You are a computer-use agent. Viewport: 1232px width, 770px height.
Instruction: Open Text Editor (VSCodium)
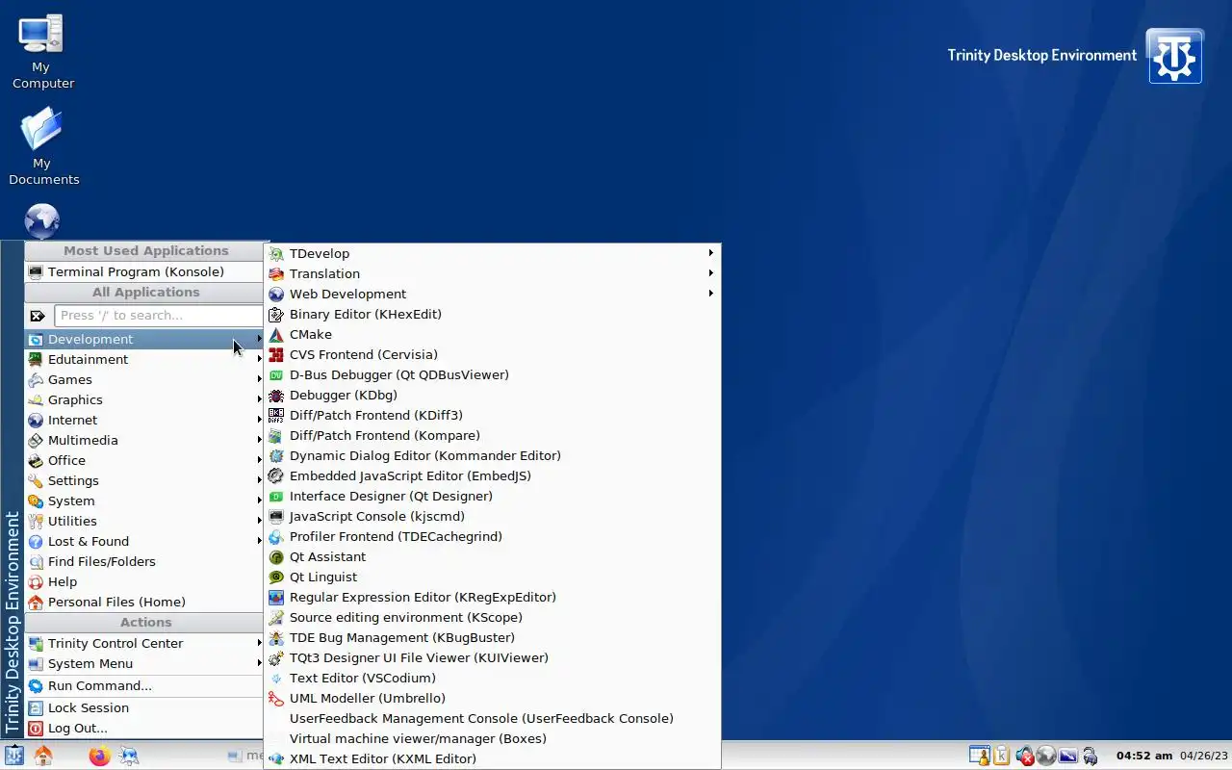coord(492,678)
